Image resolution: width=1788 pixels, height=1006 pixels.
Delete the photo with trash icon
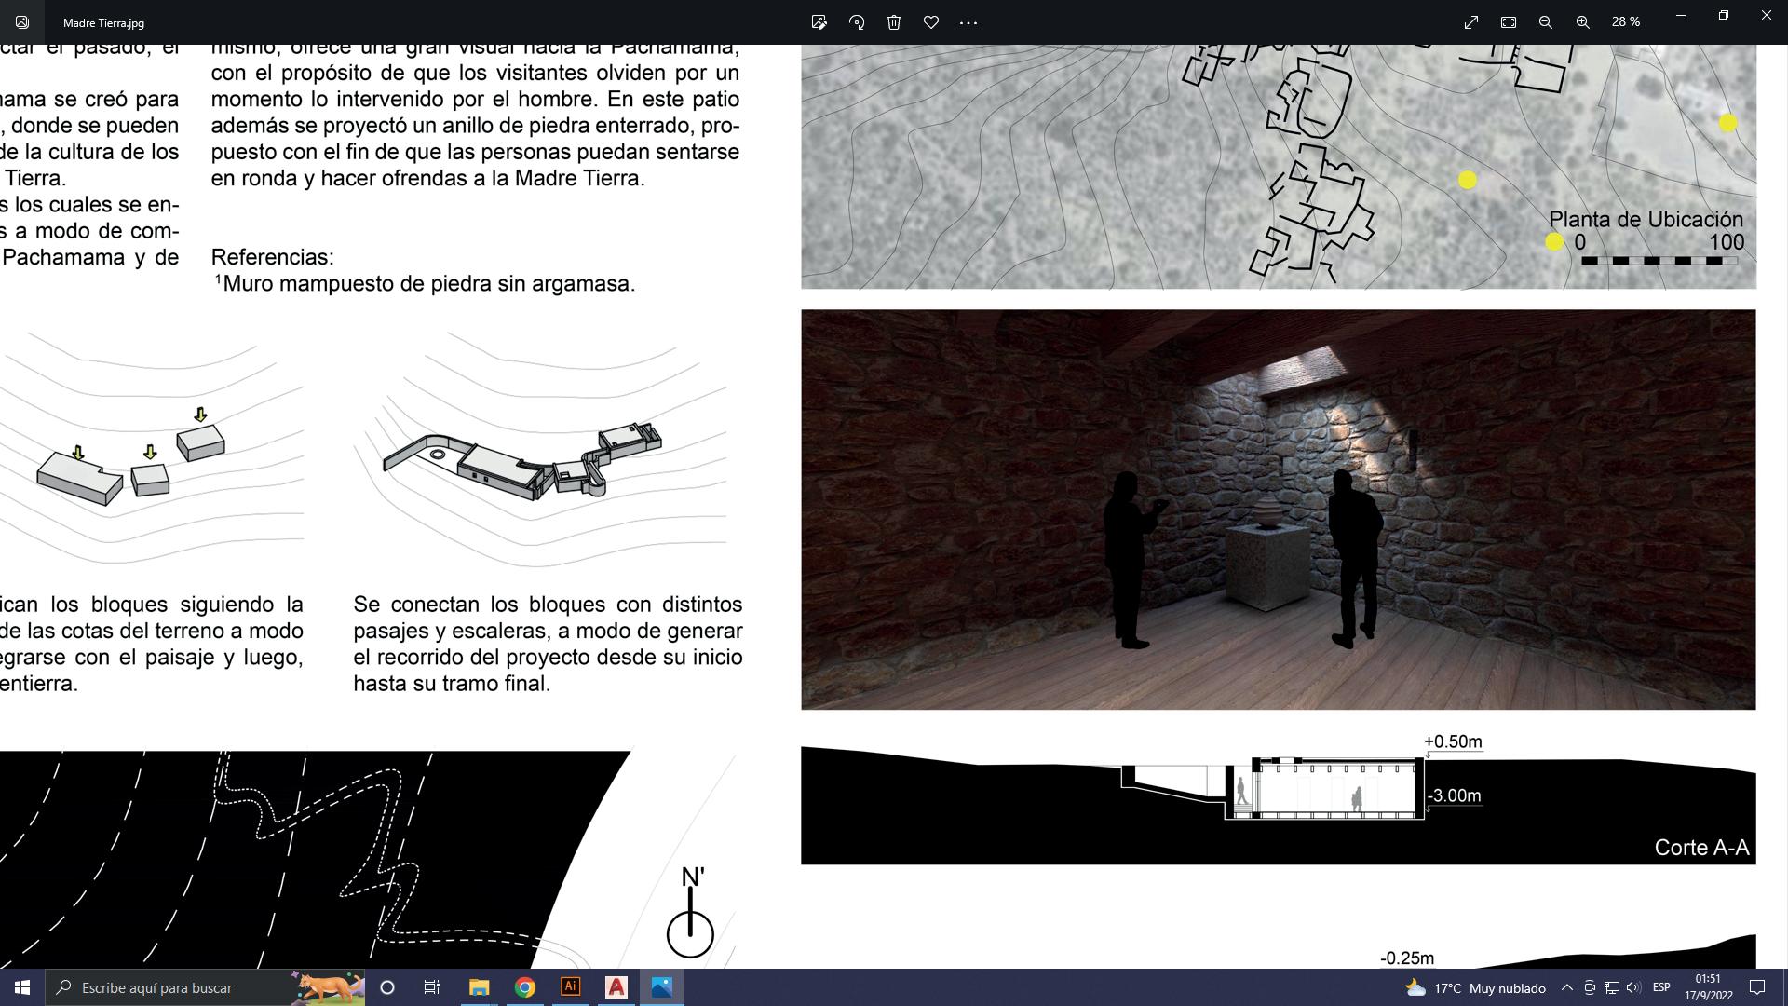point(894,22)
